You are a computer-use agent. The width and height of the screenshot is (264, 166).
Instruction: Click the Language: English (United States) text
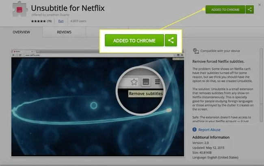(215, 157)
